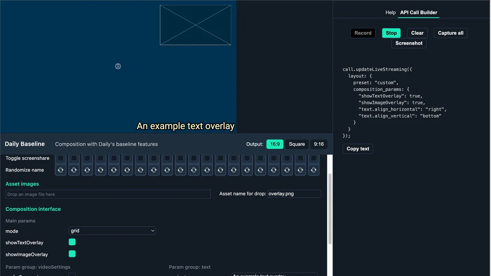
Task: Click the Composition interface heading
Action: click(33, 209)
